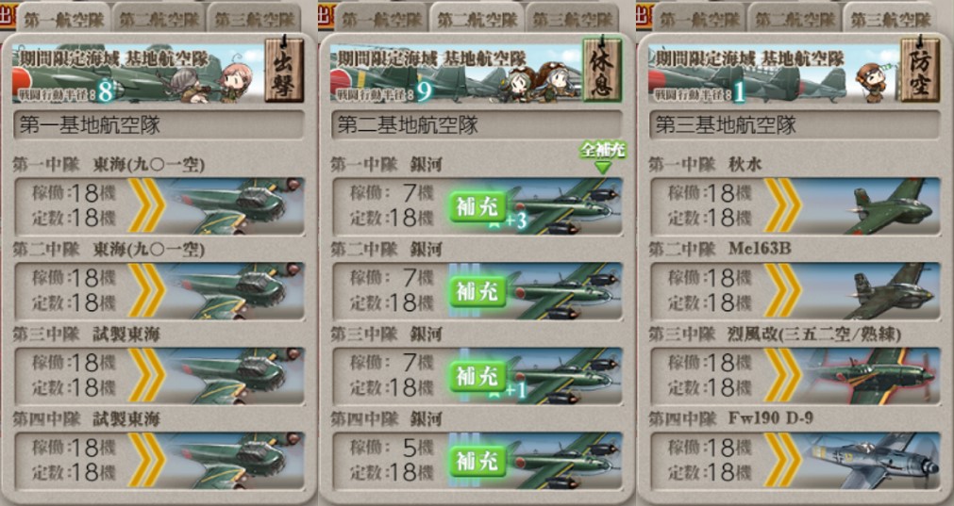Image resolution: width=954 pixels, height=506 pixels.
Task: Select the 秋水 rocket fighter plane icon
Action: coord(892,206)
